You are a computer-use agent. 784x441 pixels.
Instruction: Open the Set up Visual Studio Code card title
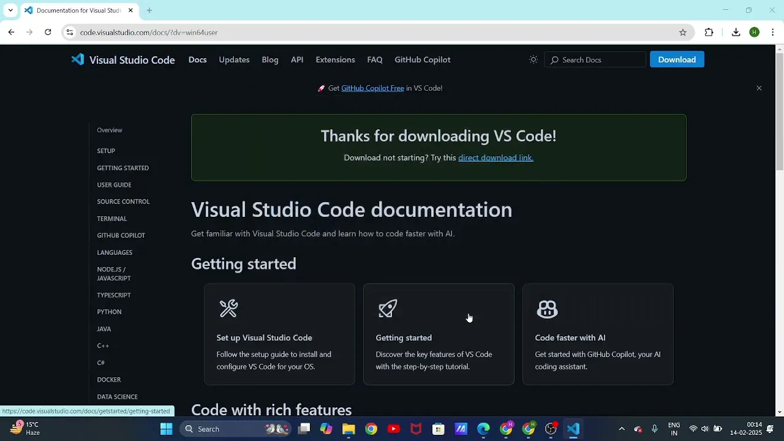click(264, 337)
